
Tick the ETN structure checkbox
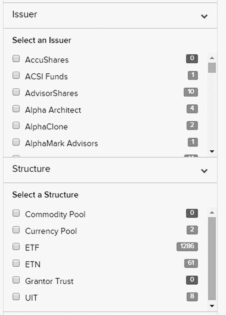(x=16, y=263)
